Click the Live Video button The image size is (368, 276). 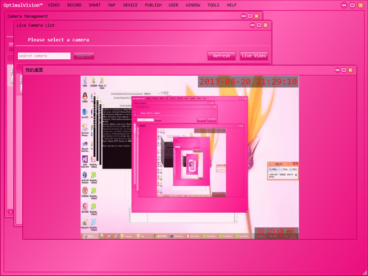254,56
